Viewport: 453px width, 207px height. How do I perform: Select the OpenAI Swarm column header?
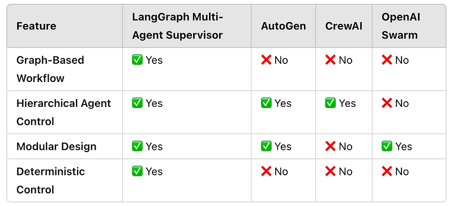(x=401, y=26)
